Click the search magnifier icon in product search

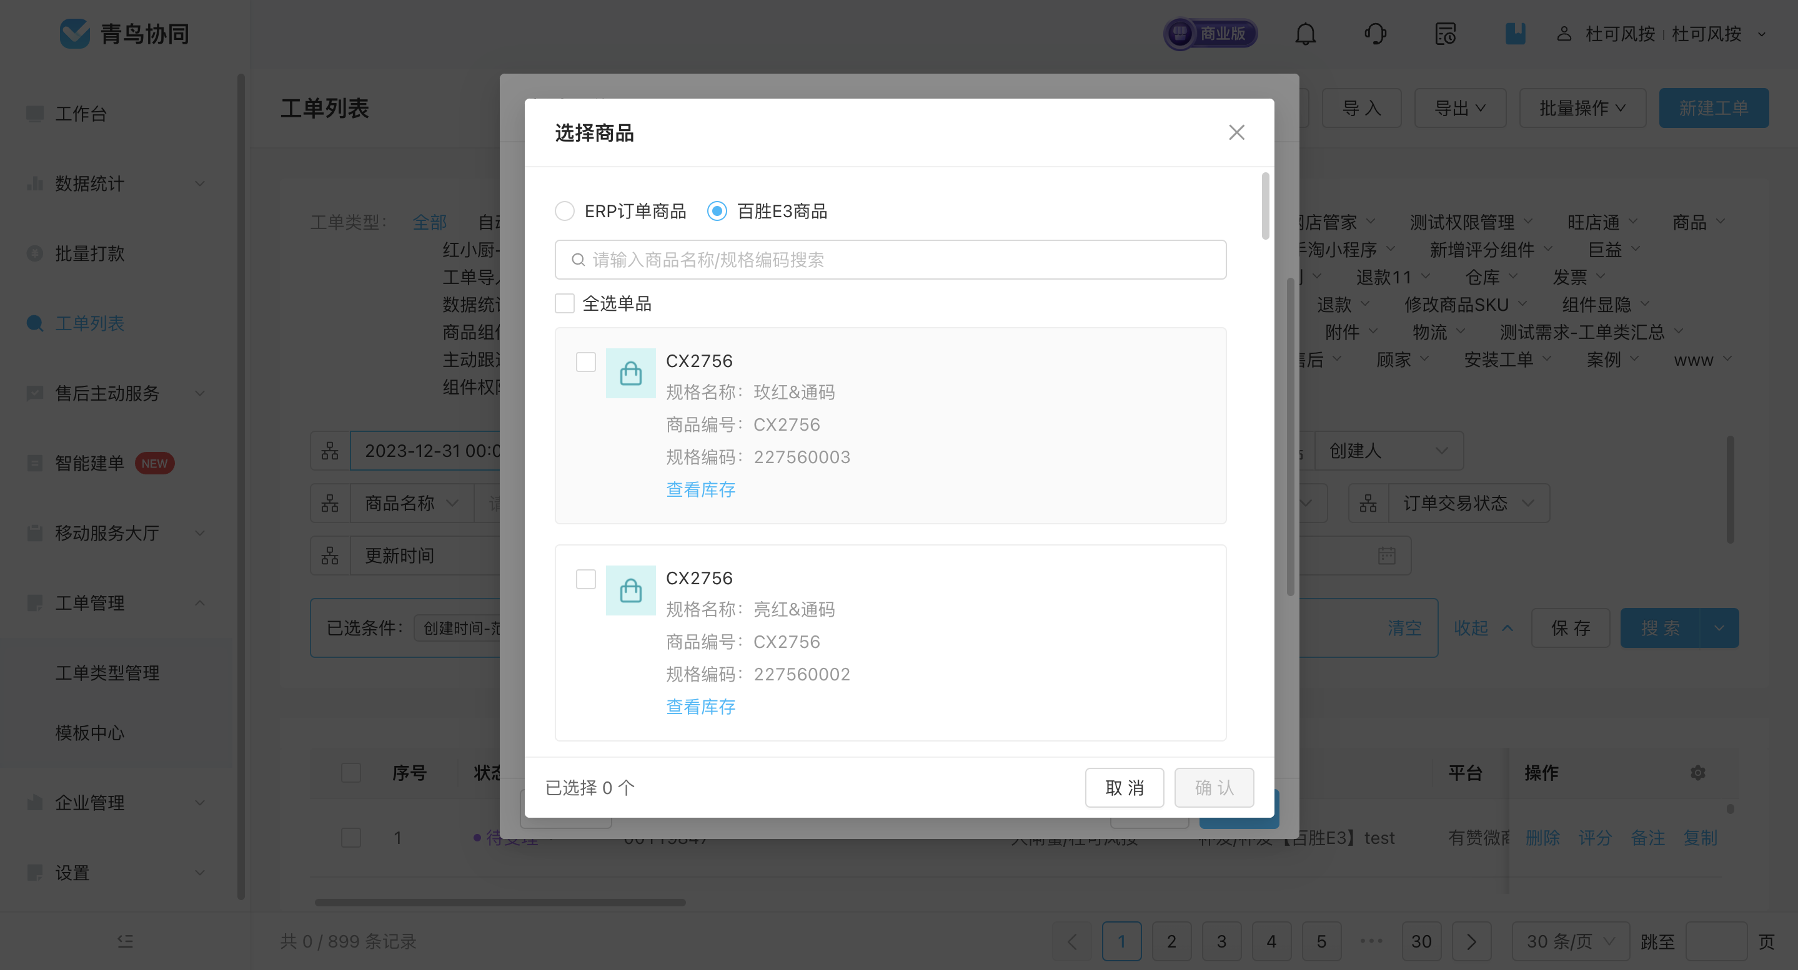tap(578, 260)
